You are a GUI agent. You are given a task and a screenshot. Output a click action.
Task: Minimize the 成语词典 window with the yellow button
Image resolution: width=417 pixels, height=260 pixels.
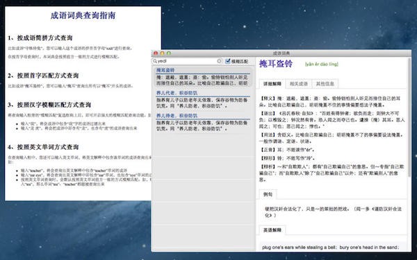tap(162, 53)
